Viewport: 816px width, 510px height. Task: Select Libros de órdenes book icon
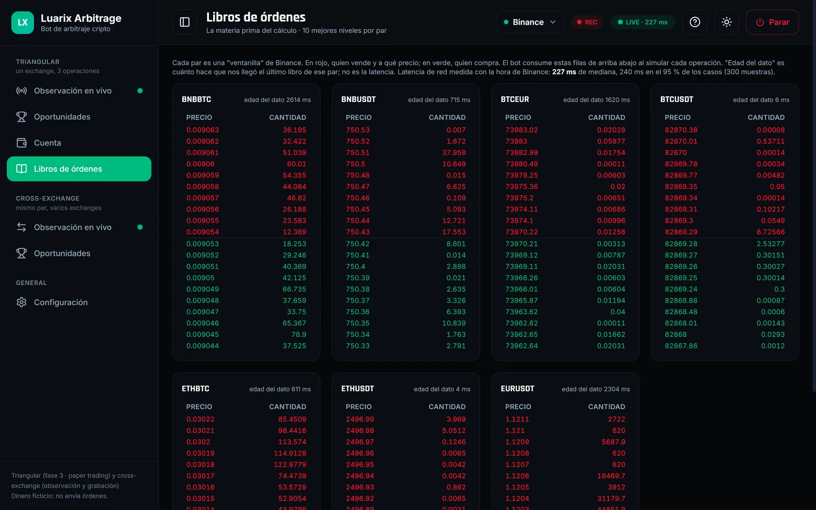pos(21,169)
